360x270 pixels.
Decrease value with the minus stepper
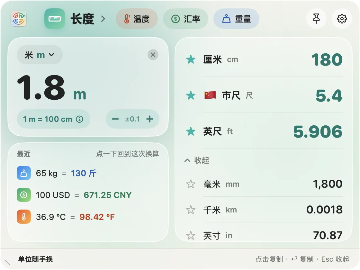pos(115,119)
